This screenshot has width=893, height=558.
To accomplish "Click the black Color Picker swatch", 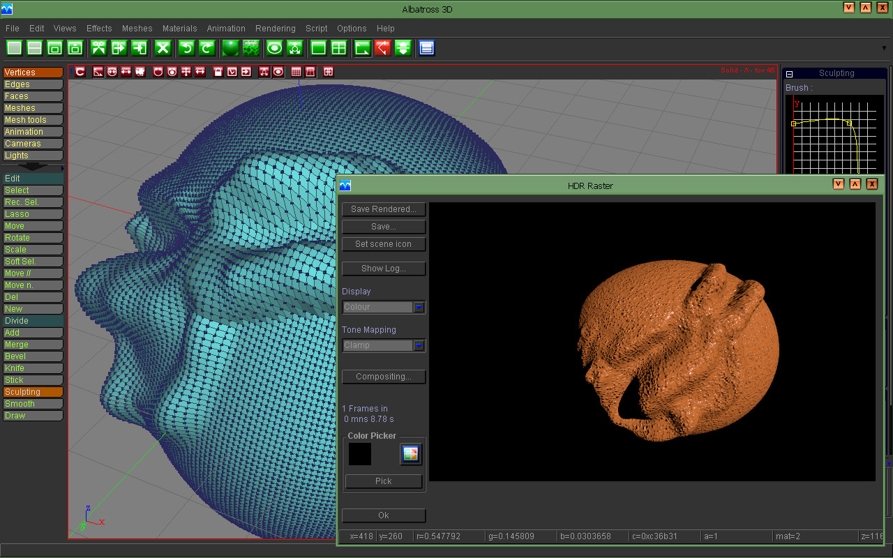I will (360, 454).
